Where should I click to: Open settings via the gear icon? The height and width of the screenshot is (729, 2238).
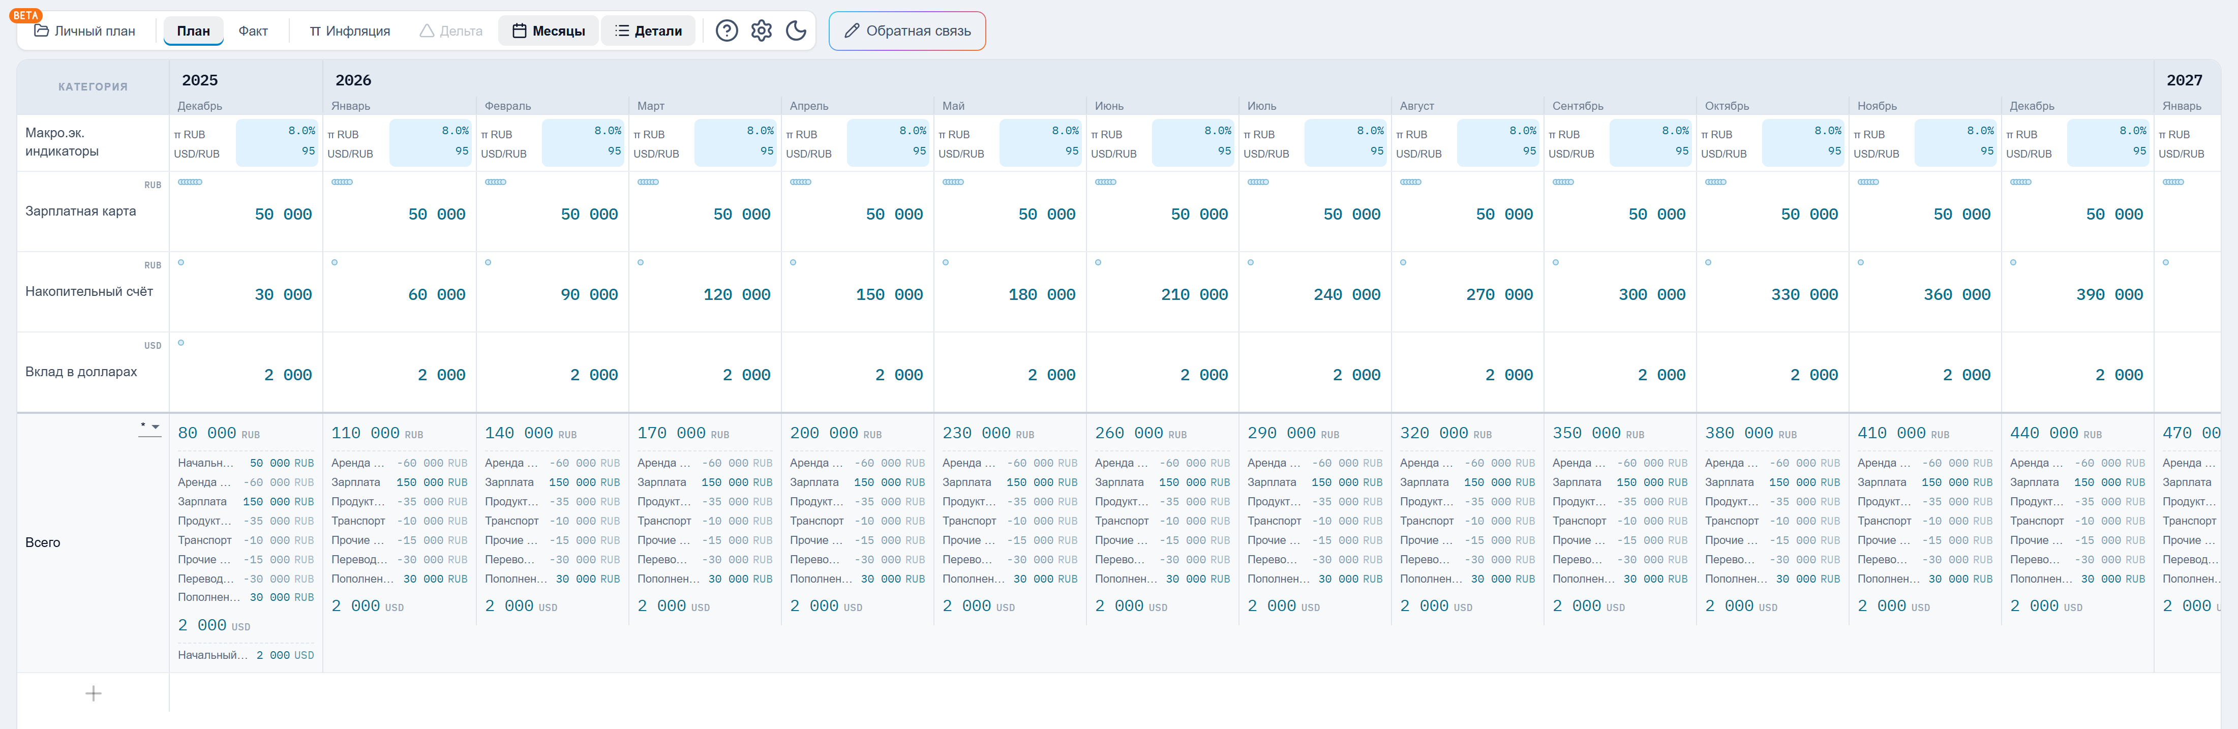point(761,32)
